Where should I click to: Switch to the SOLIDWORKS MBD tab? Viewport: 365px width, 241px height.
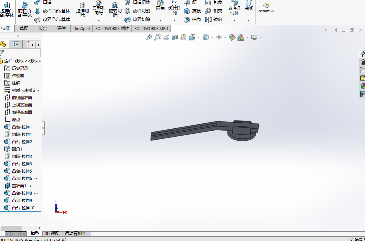(151, 29)
